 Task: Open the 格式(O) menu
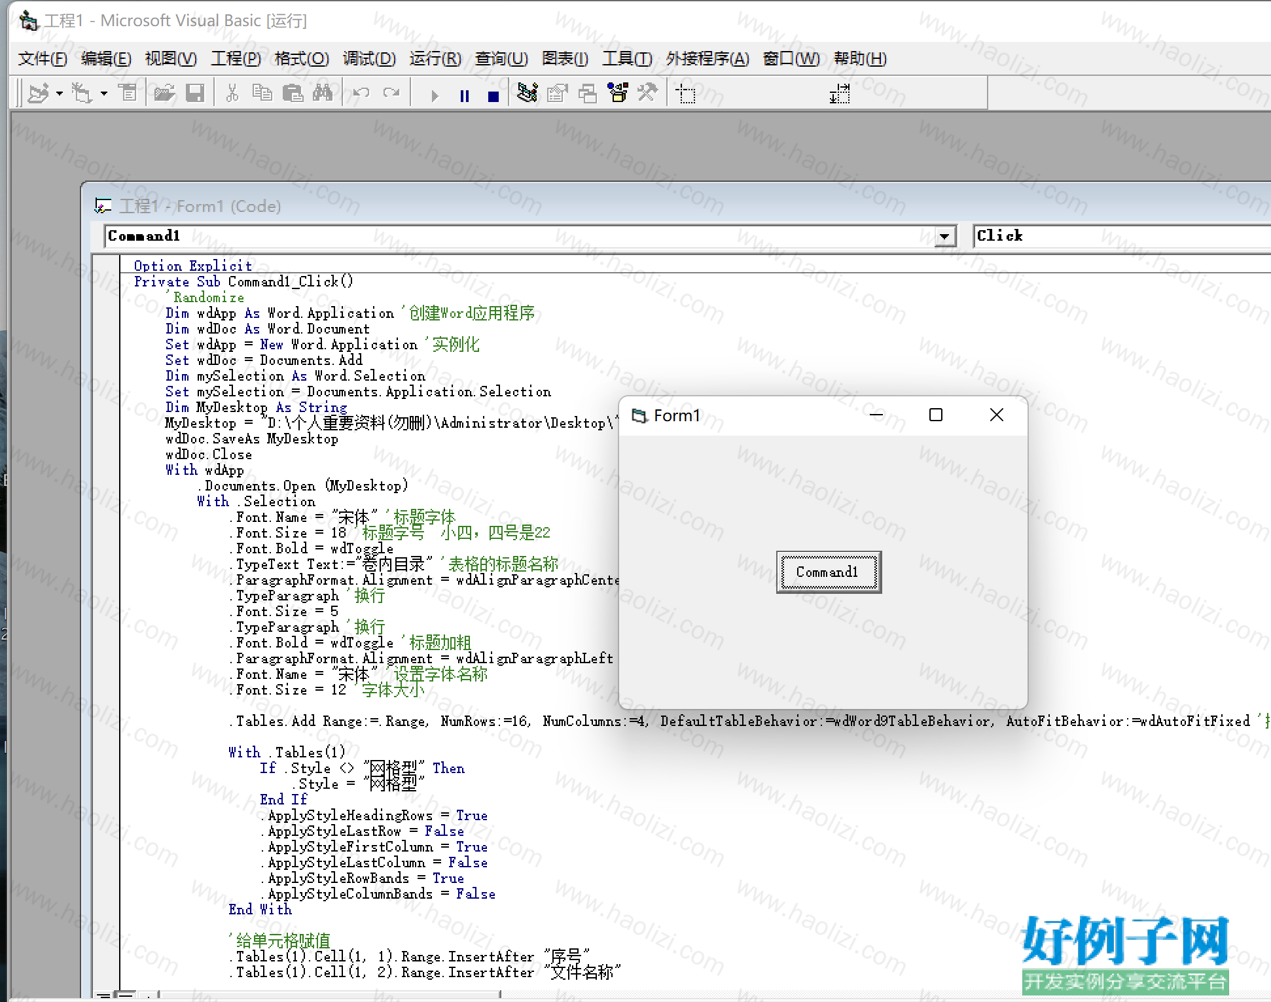(302, 59)
